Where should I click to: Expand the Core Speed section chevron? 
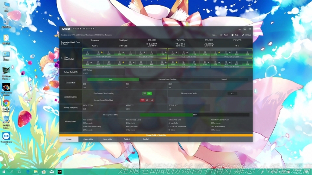[62, 58]
